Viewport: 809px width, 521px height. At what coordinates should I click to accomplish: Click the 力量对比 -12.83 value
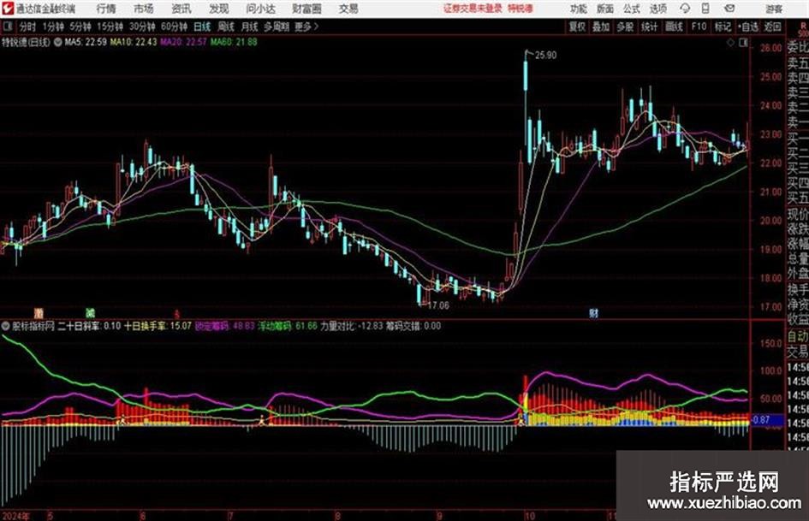click(x=352, y=326)
